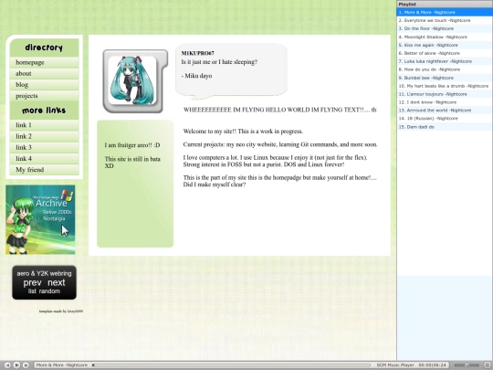Viewport: 493px width, 370px height.
Task: Select On the floor -Nightcore track
Action: click(x=445, y=28)
